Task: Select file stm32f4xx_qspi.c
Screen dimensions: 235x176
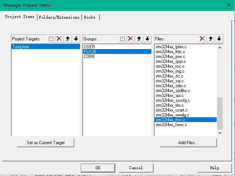Action: click(x=185, y=61)
